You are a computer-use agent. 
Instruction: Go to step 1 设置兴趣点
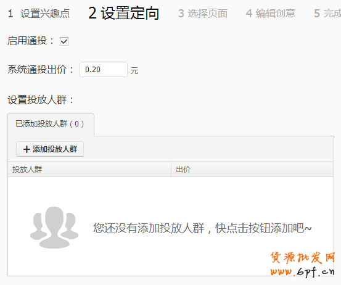tap(39, 14)
